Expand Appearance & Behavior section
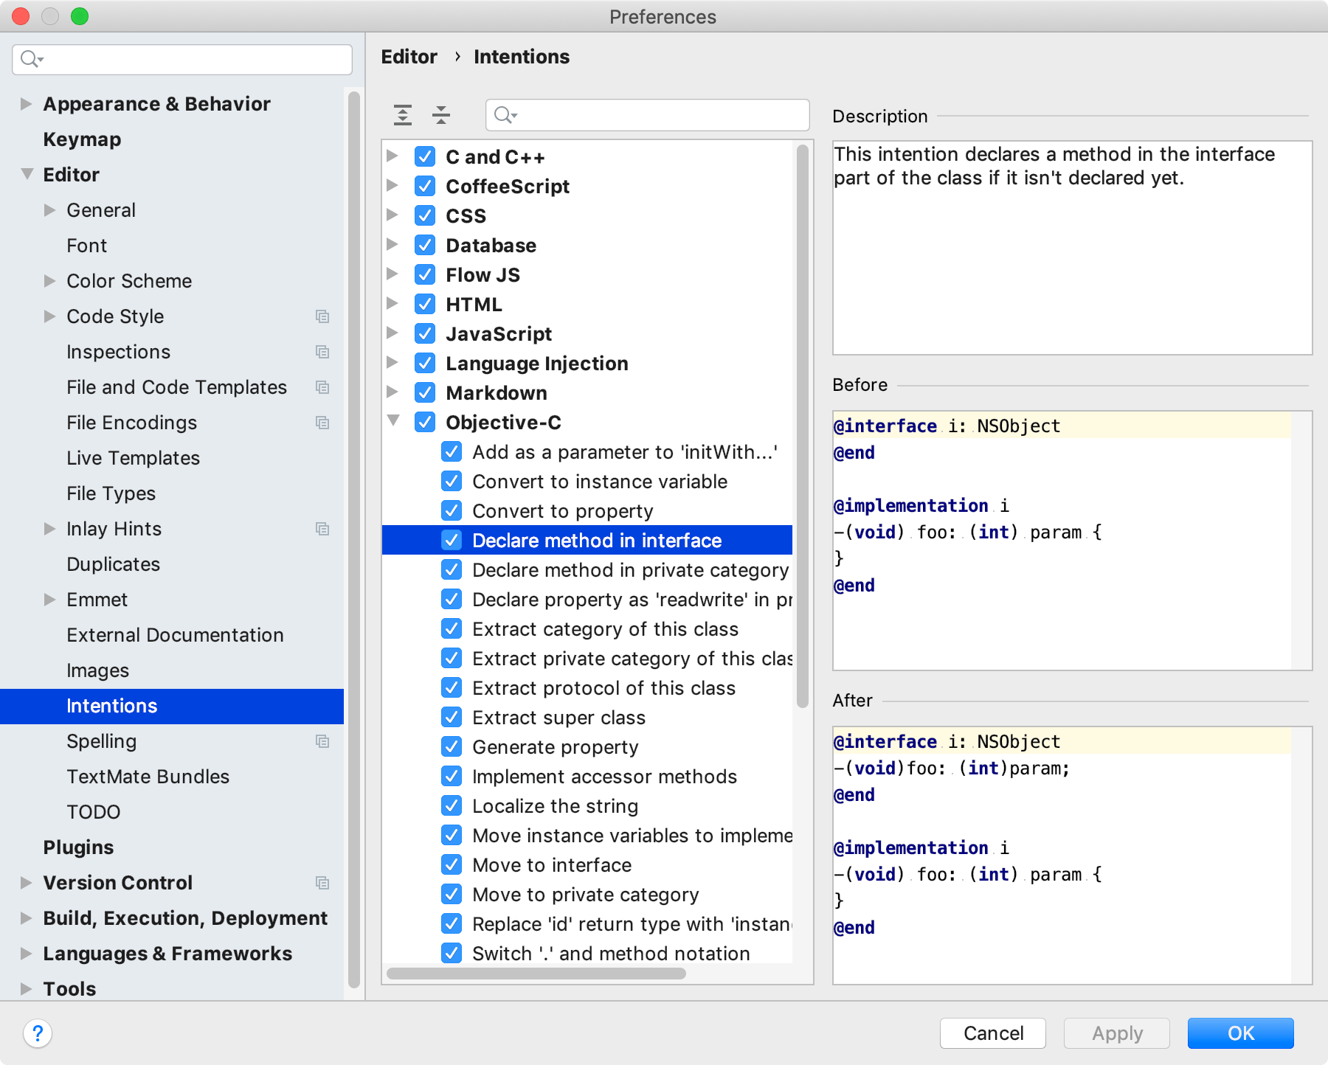1328x1065 pixels. point(26,103)
